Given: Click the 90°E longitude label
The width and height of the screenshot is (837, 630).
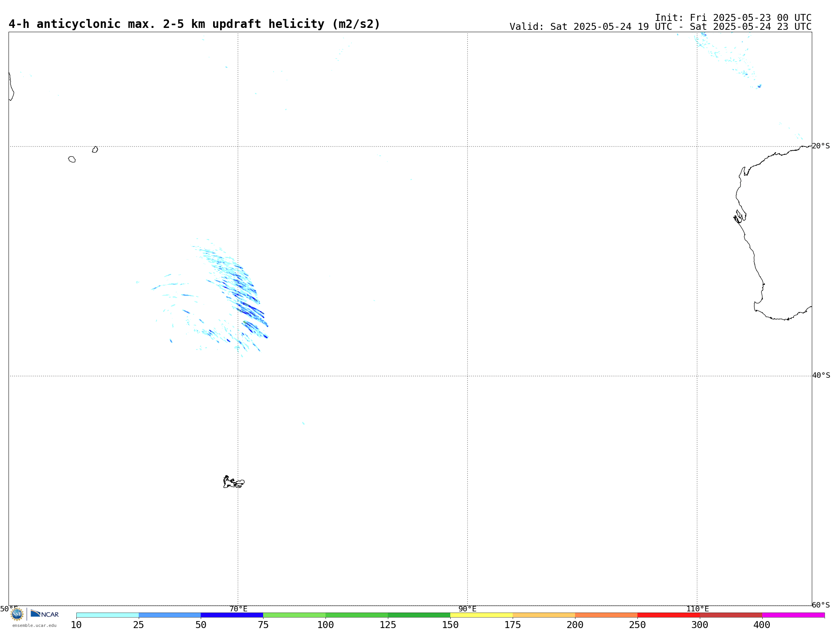Looking at the screenshot, I should click(467, 609).
